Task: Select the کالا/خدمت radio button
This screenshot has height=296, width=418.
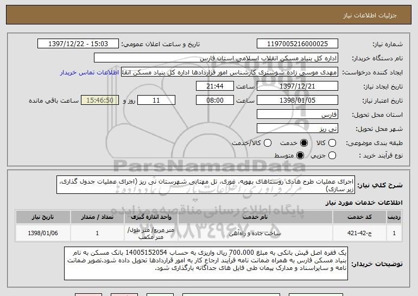Action: [x=268, y=143]
